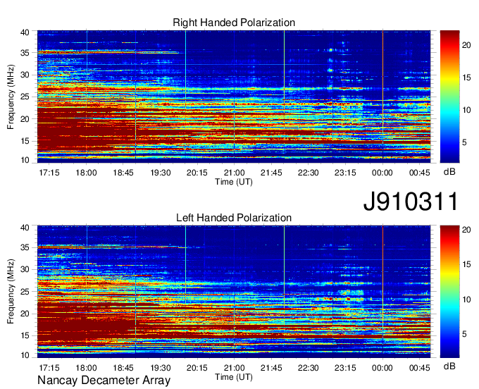Screen dimensions: 479x389
Task: Click 23:15 time tick on Left Handed plot
Action: click(x=345, y=368)
